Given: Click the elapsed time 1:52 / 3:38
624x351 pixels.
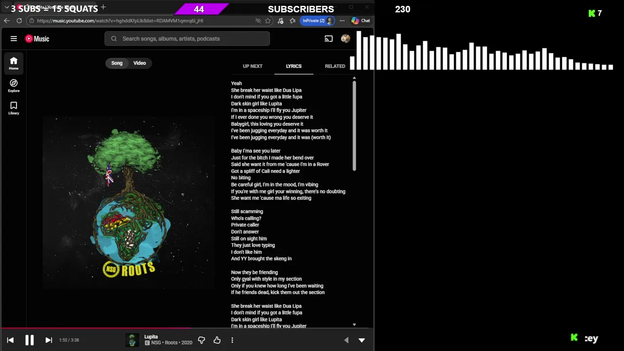Looking at the screenshot, I should coord(69,340).
